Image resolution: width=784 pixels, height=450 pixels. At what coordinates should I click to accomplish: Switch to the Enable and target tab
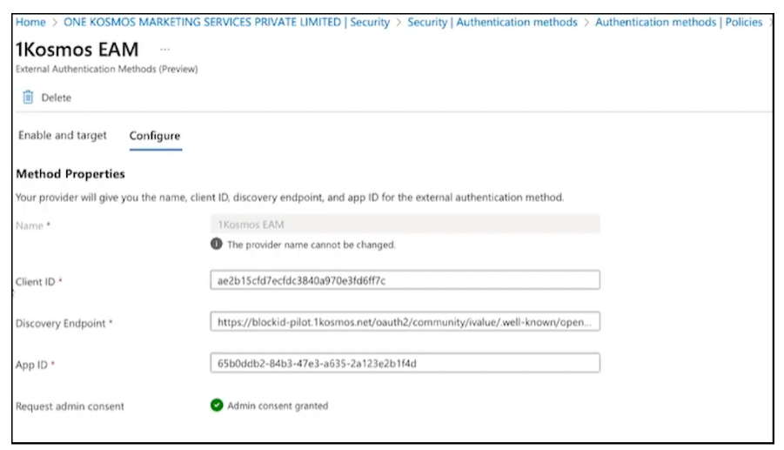(63, 136)
